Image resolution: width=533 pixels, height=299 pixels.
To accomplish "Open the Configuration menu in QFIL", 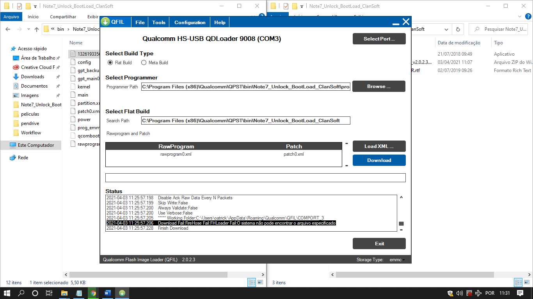I will 190,22.
